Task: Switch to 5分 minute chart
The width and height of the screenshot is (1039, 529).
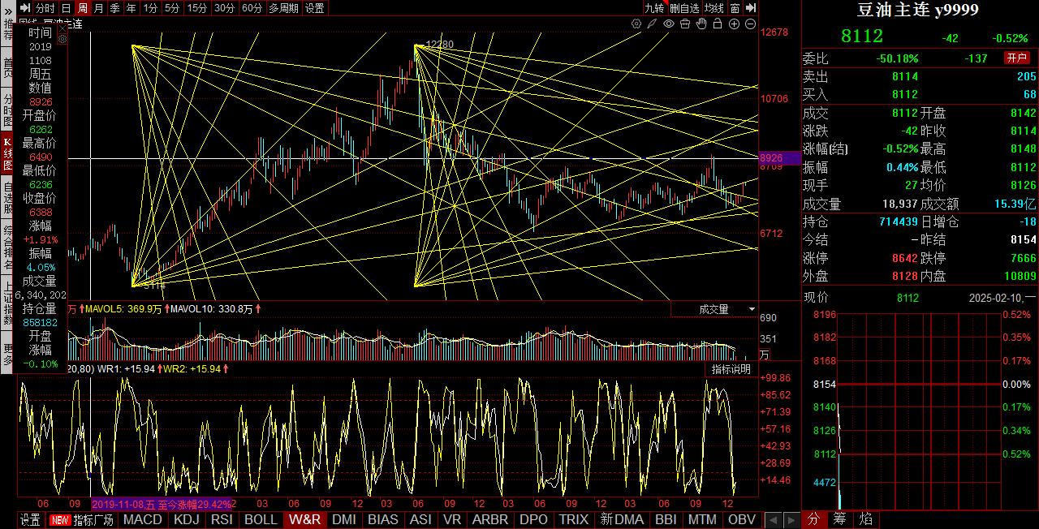Action: pos(172,8)
